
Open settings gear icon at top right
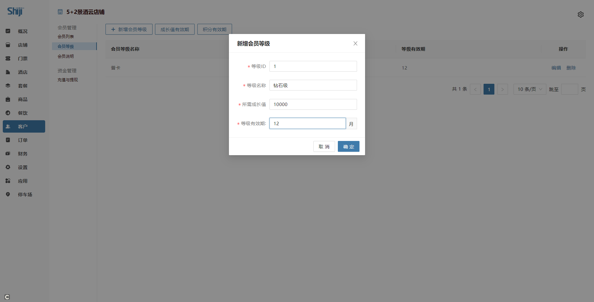581,15
